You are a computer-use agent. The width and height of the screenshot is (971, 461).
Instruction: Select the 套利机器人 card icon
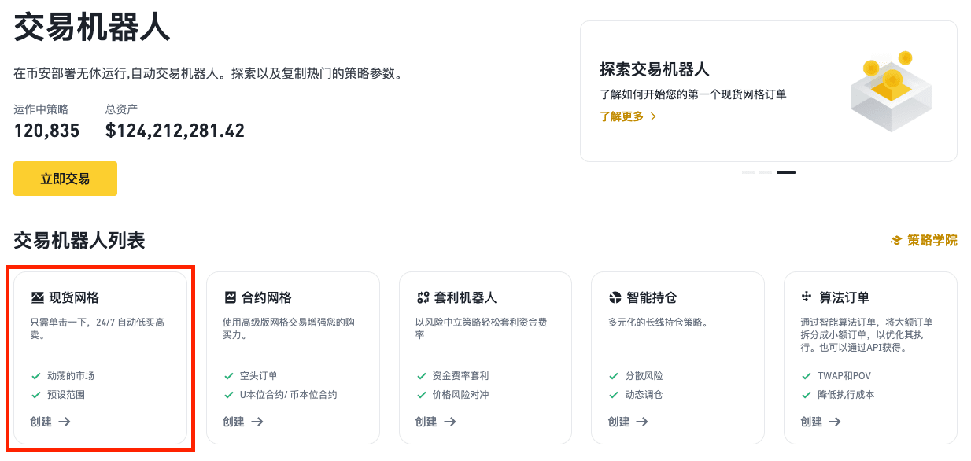click(x=423, y=298)
